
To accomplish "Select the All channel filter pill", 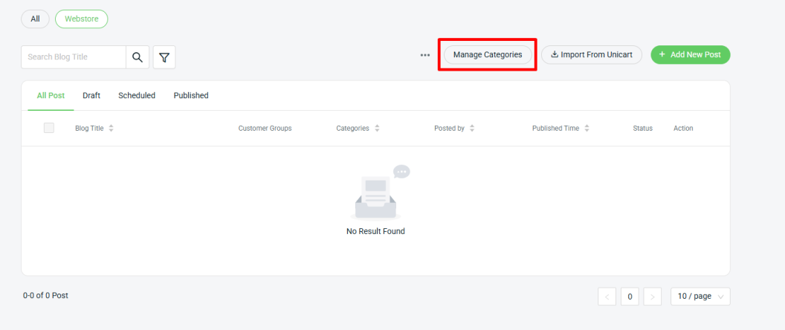I will 35,19.
